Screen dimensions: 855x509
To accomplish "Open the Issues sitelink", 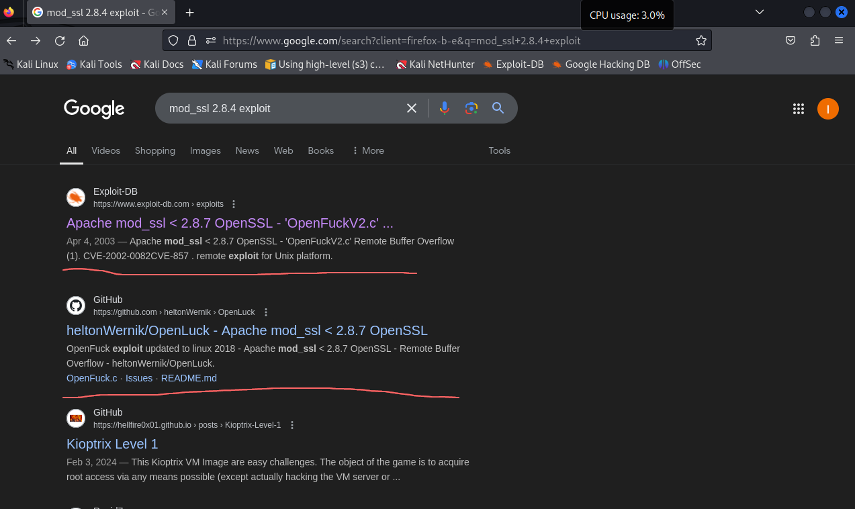I will pos(139,378).
